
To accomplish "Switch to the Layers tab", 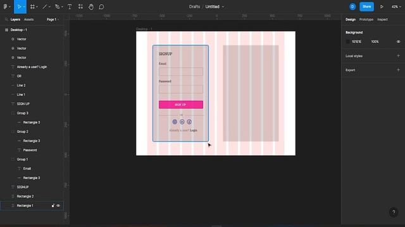I will click(x=15, y=20).
